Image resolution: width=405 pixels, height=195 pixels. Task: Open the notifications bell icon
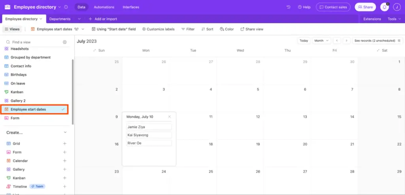(384, 7)
